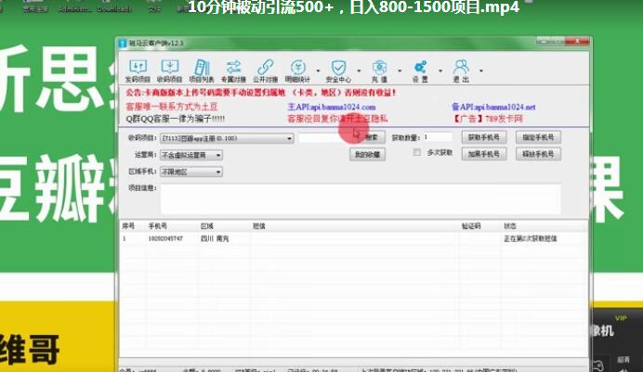
Task: Open the 收码项目 toolbar icon
Action: point(169,70)
